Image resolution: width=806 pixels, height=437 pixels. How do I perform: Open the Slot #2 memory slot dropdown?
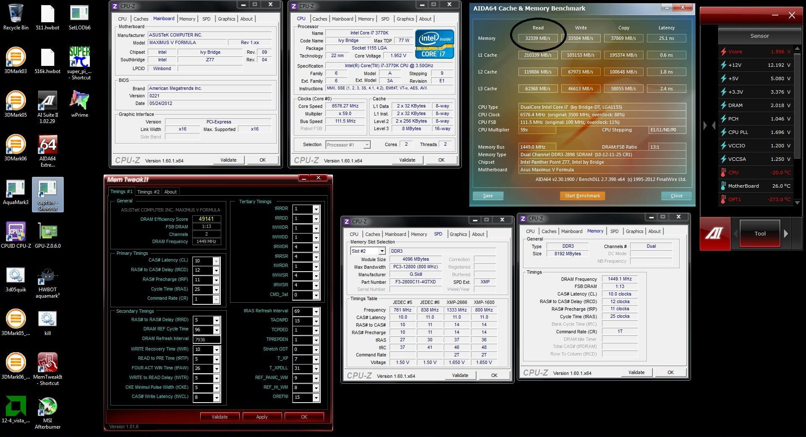[x=382, y=251]
